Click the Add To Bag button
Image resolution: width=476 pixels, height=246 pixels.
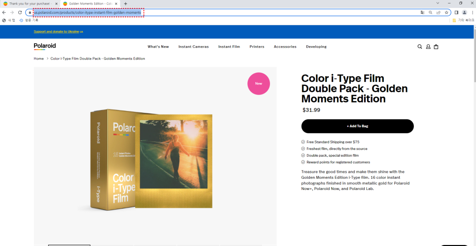[x=357, y=126]
